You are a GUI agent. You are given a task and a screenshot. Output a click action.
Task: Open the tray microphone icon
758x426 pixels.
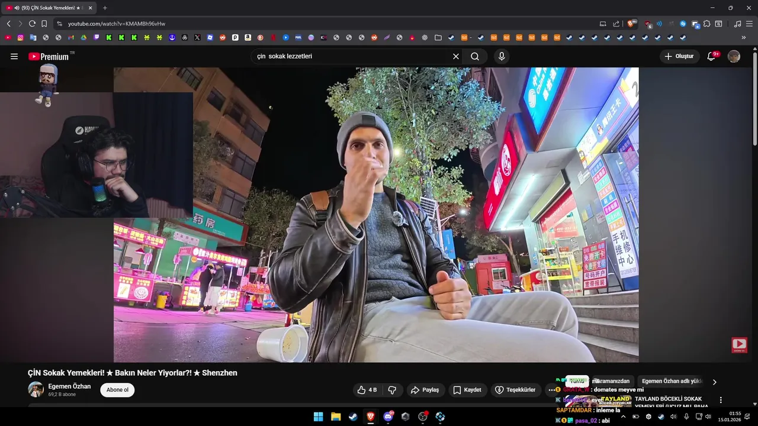686,417
